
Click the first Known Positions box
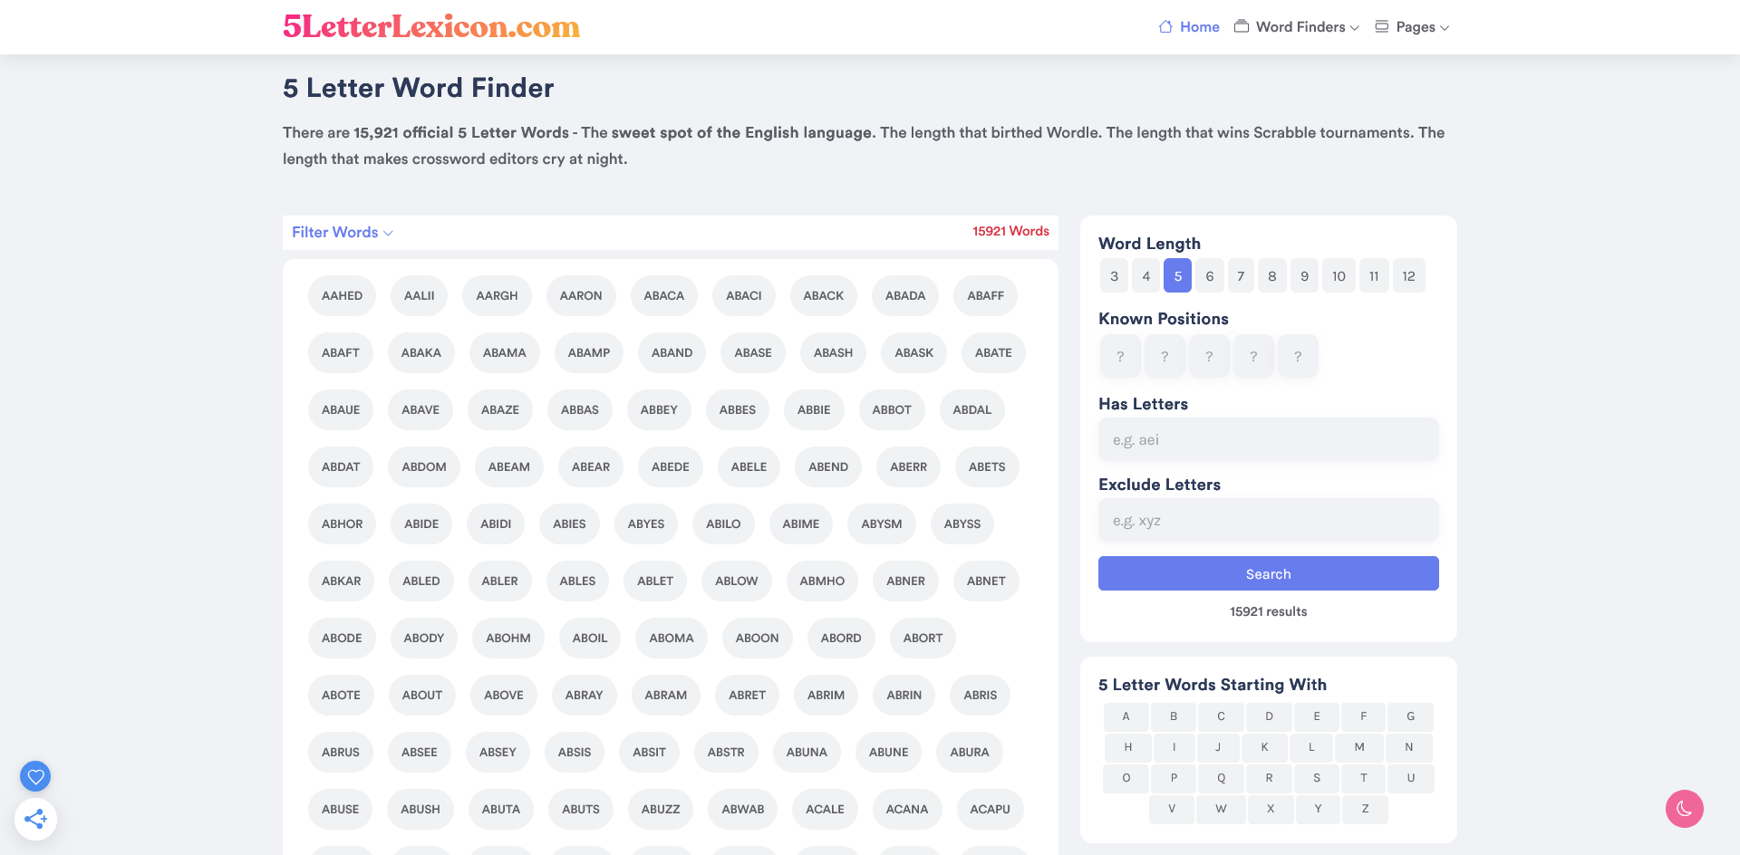pyautogui.click(x=1120, y=356)
